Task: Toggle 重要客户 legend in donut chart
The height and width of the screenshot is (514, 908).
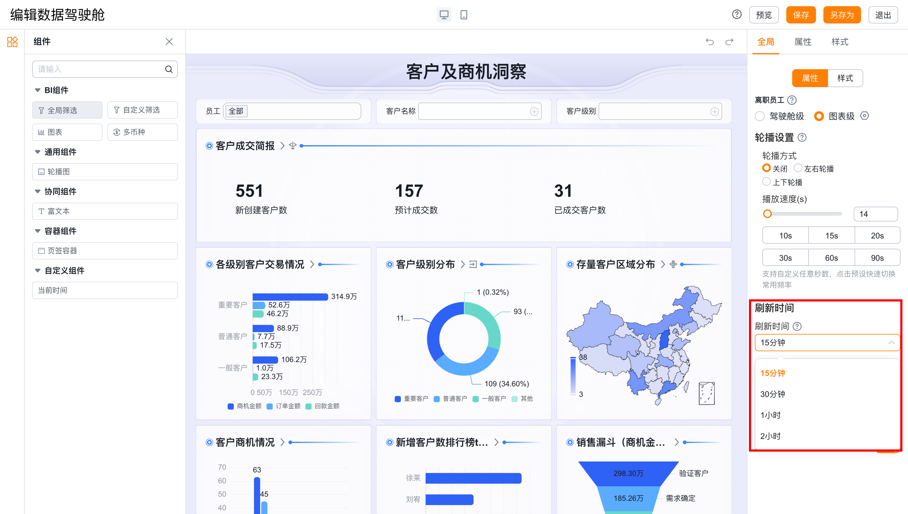Action: click(411, 399)
